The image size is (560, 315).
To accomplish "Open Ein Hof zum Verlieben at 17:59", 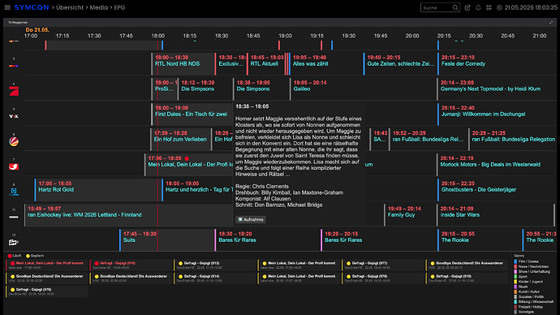I will coord(181,140).
